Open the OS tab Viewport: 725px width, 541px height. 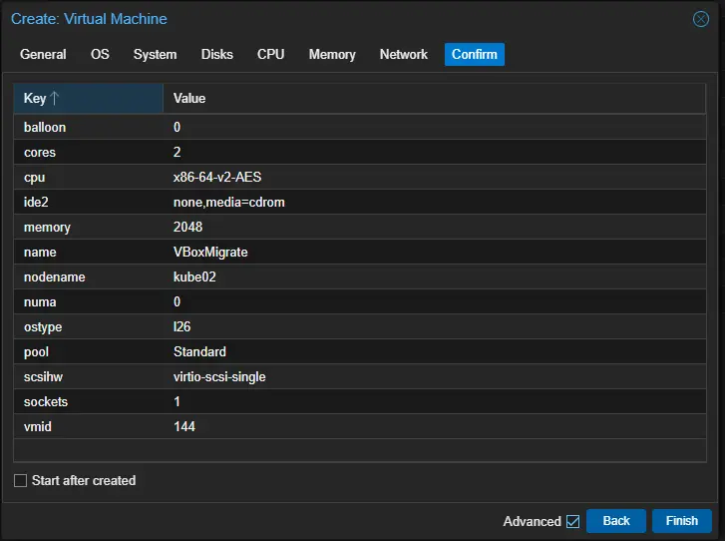(100, 55)
